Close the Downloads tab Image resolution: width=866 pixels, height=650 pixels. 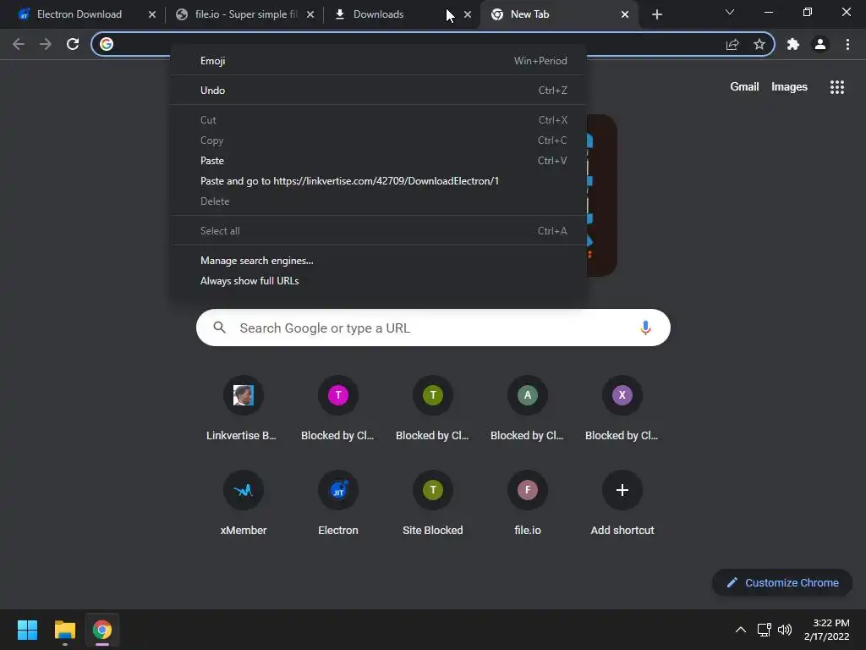pos(468,14)
